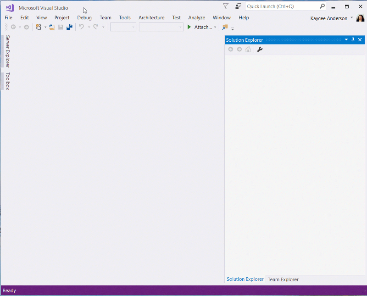The image size is (367, 296).
Task: Open Properties wrench in Solution Explorer
Action: 260,49
